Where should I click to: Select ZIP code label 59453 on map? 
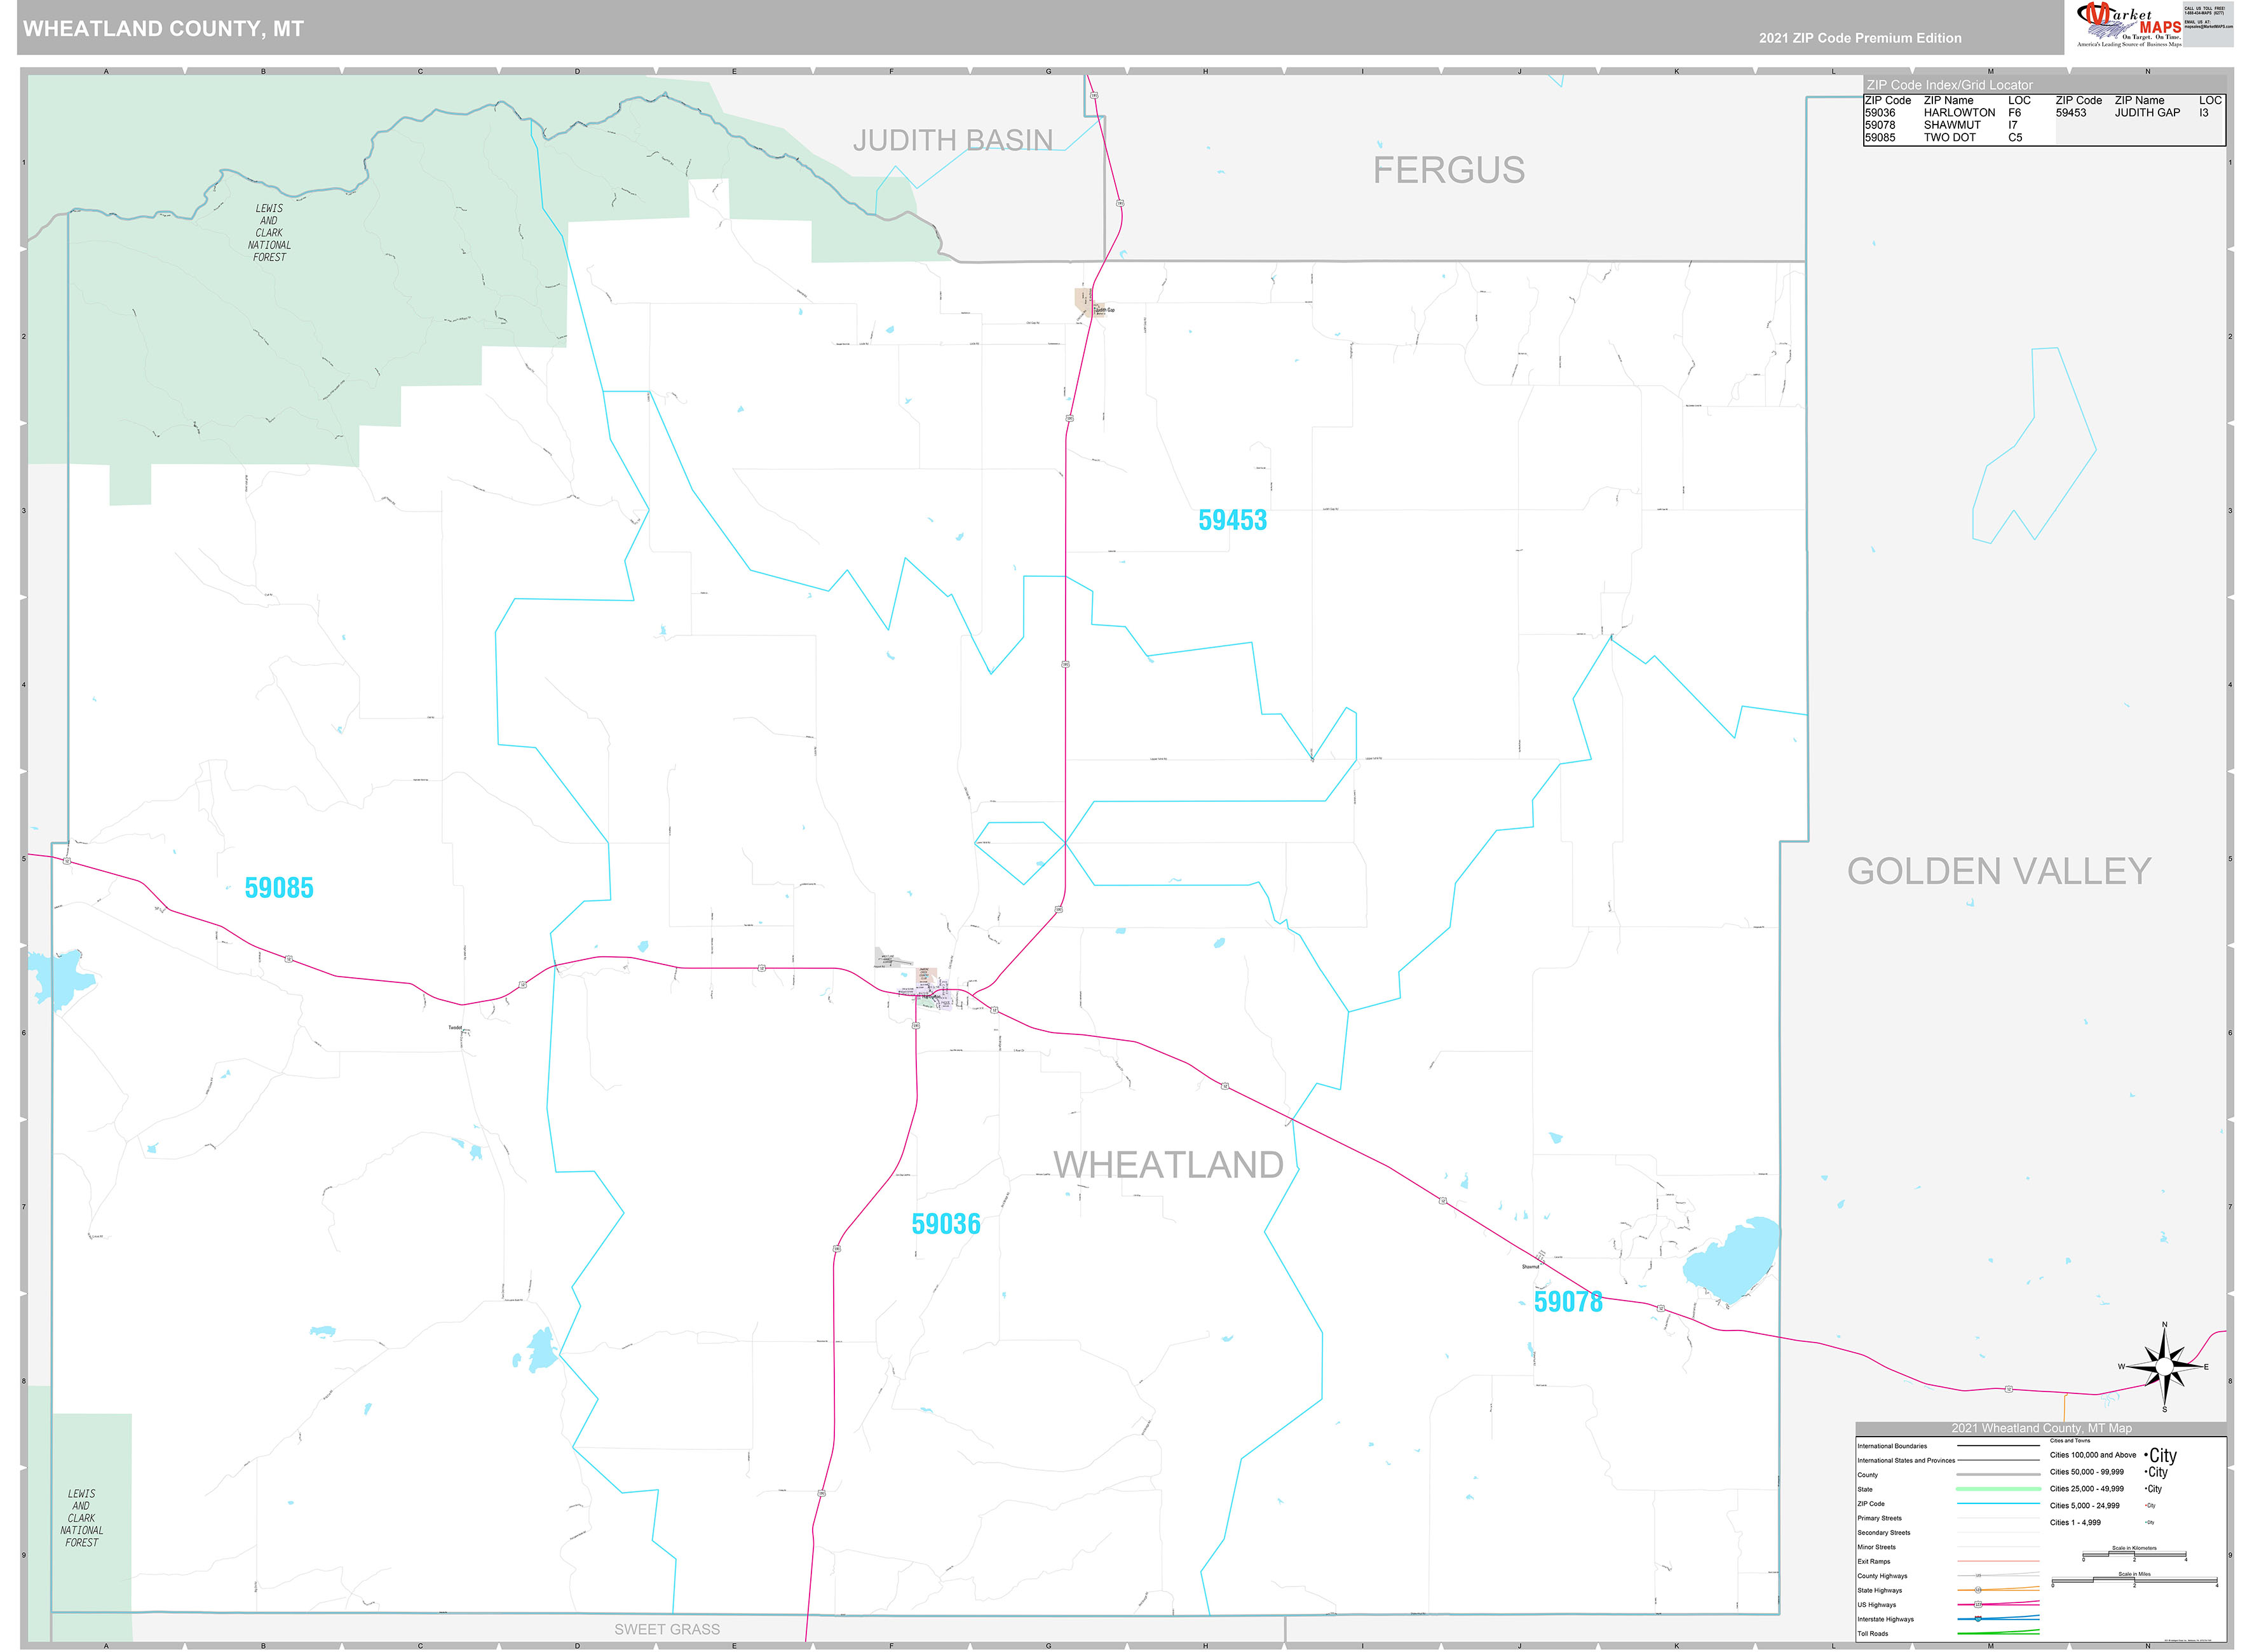[x=1232, y=520]
